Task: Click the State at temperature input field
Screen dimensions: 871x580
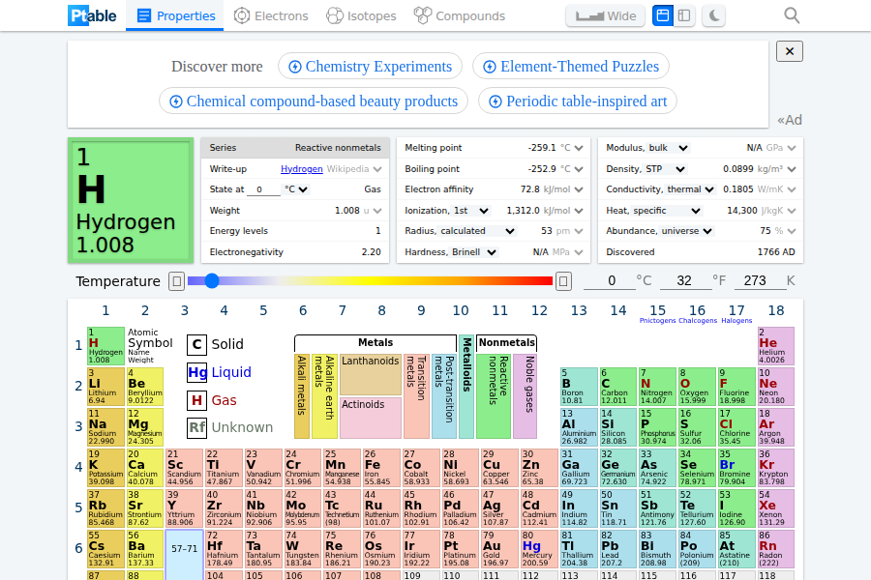Action: (264, 189)
